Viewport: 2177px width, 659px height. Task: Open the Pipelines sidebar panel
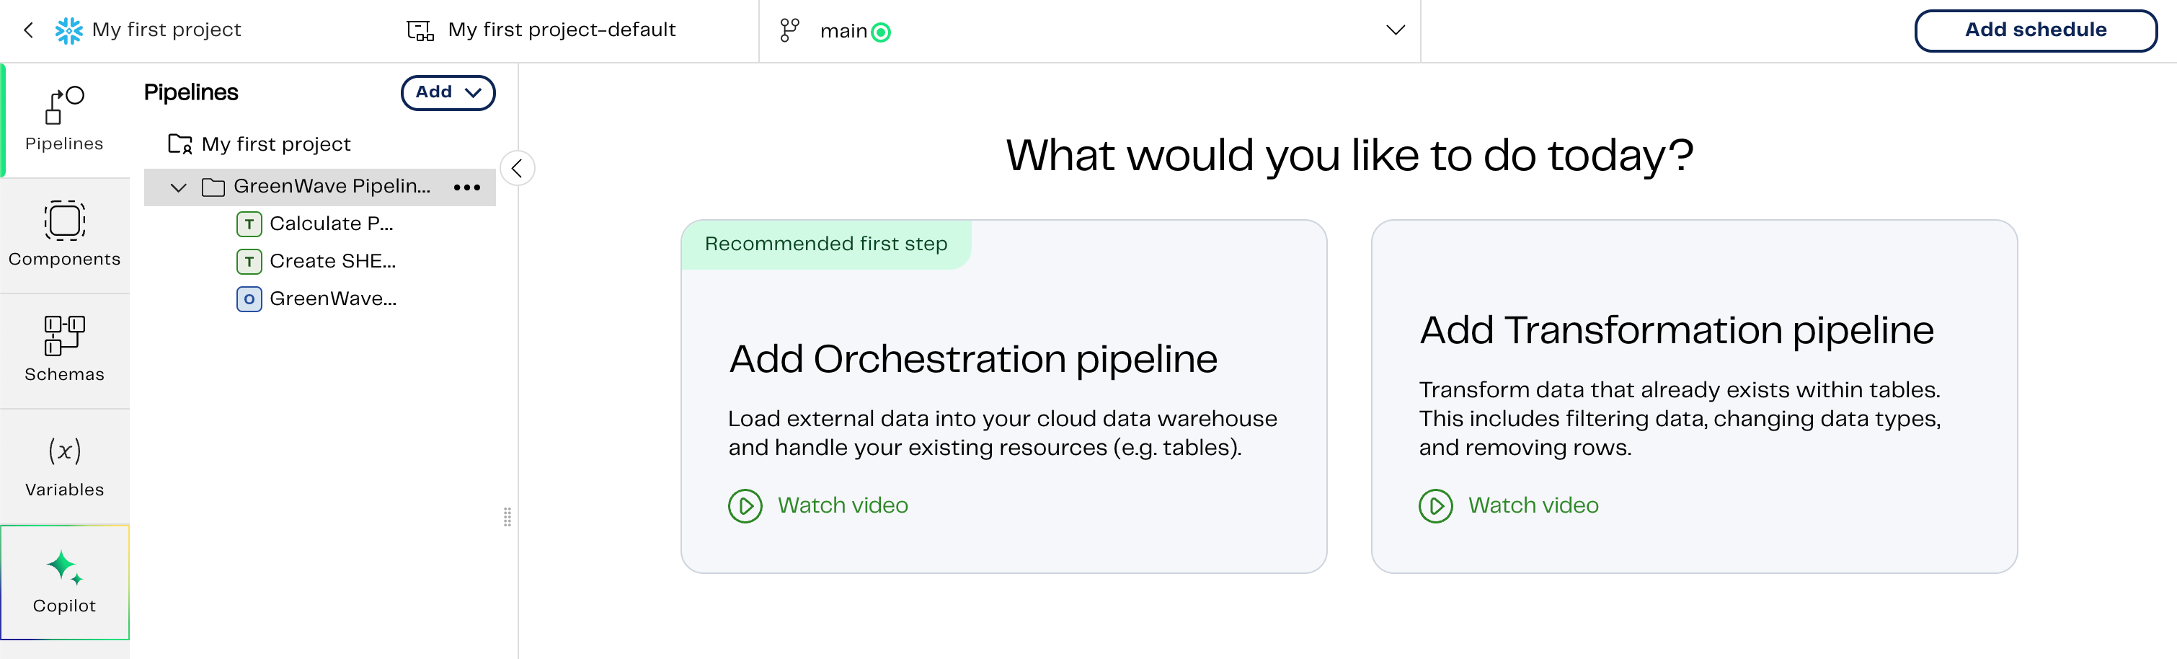click(x=64, y=119)
